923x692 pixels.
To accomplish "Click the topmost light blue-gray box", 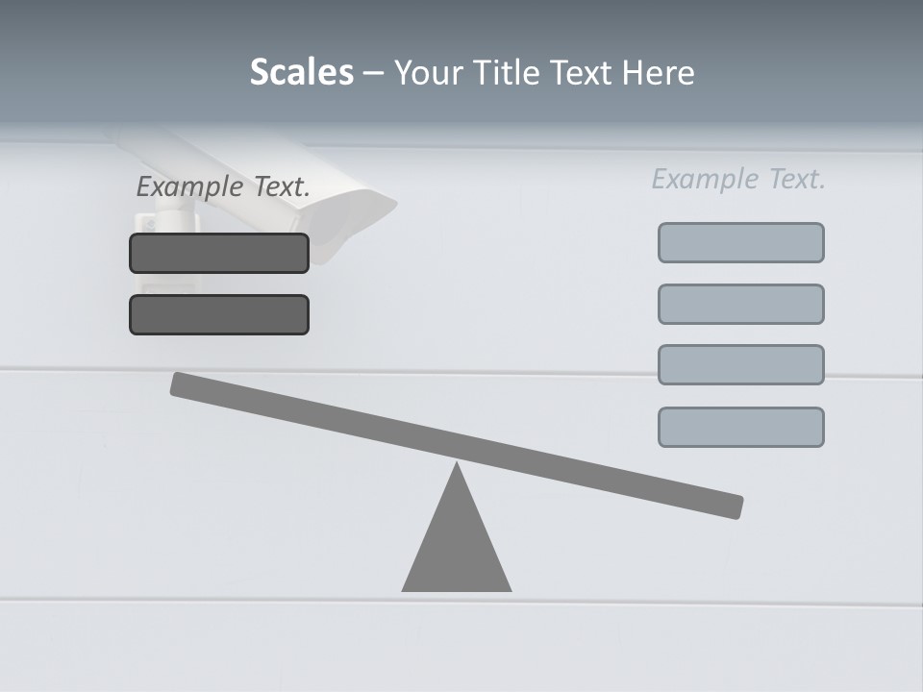I will click(x=740, y=242).
